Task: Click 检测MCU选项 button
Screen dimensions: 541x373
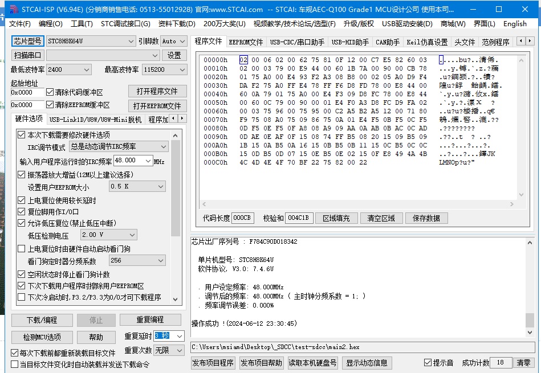Action: (42, 337)
